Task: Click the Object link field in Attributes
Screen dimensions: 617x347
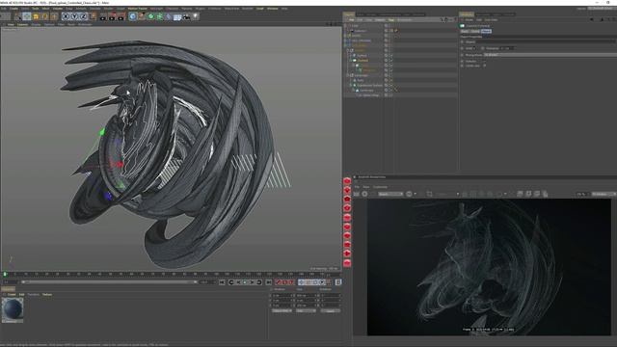Action: pyautogui.click(x=547, y=41)
